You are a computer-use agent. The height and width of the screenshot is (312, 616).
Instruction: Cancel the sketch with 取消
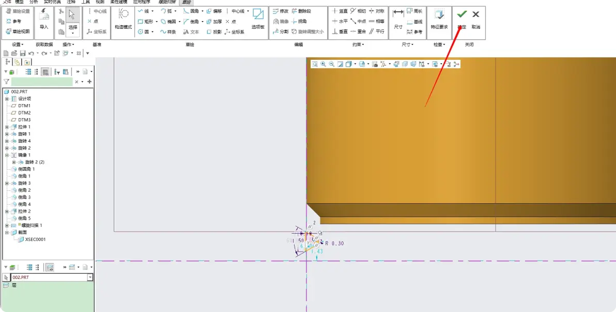[x=476, y=19]
